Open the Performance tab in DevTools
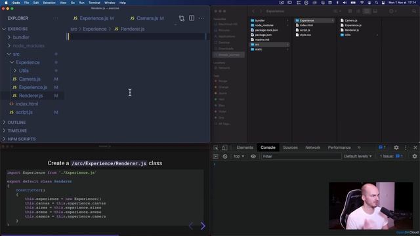The height and width of the screenshot is (236, 420). tap(339, 147)
